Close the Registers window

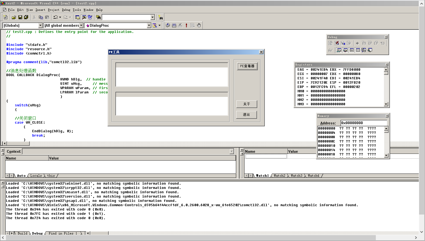[x=387, y=65]
